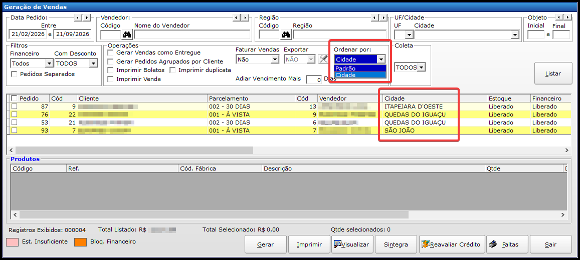Screen dimensions: 580x260
Task: Click the Vendedor Código input field
Action: [111, 34]
